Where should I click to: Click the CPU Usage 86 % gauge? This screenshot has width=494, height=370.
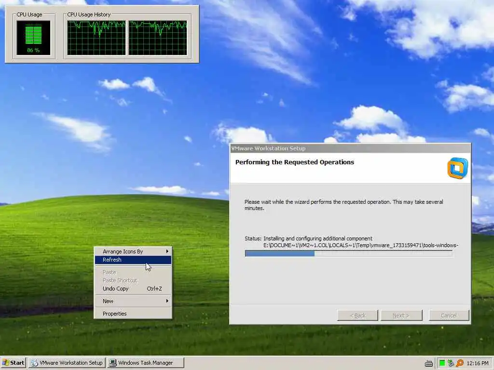tap(33, 38)
